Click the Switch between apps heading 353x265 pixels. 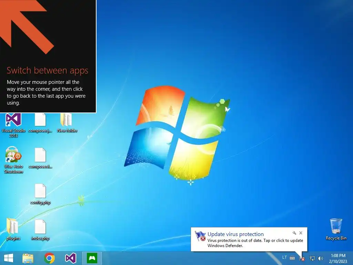47,71
